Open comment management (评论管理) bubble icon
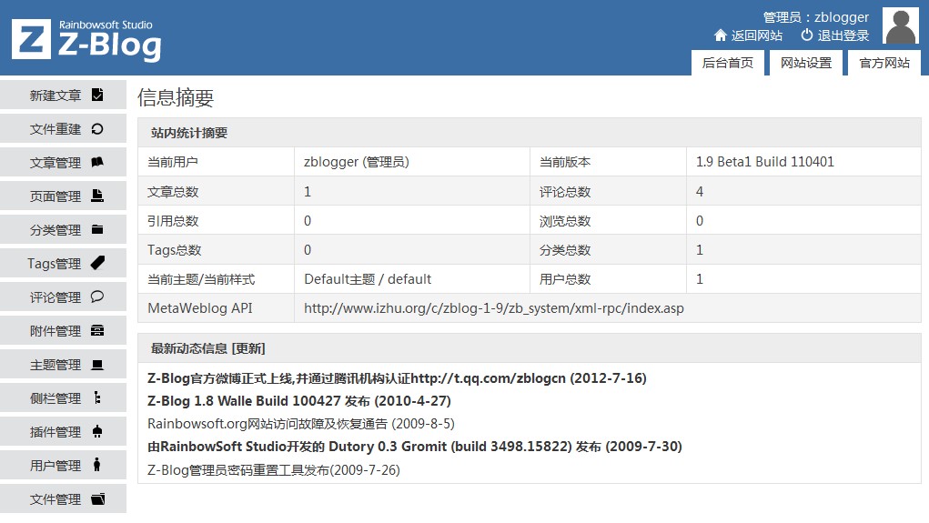The height and width of the screenshot is (523, 929). (x=97, y=297)
